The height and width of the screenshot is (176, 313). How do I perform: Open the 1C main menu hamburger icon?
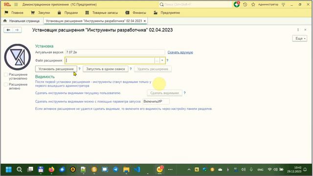tap(16, 4)
